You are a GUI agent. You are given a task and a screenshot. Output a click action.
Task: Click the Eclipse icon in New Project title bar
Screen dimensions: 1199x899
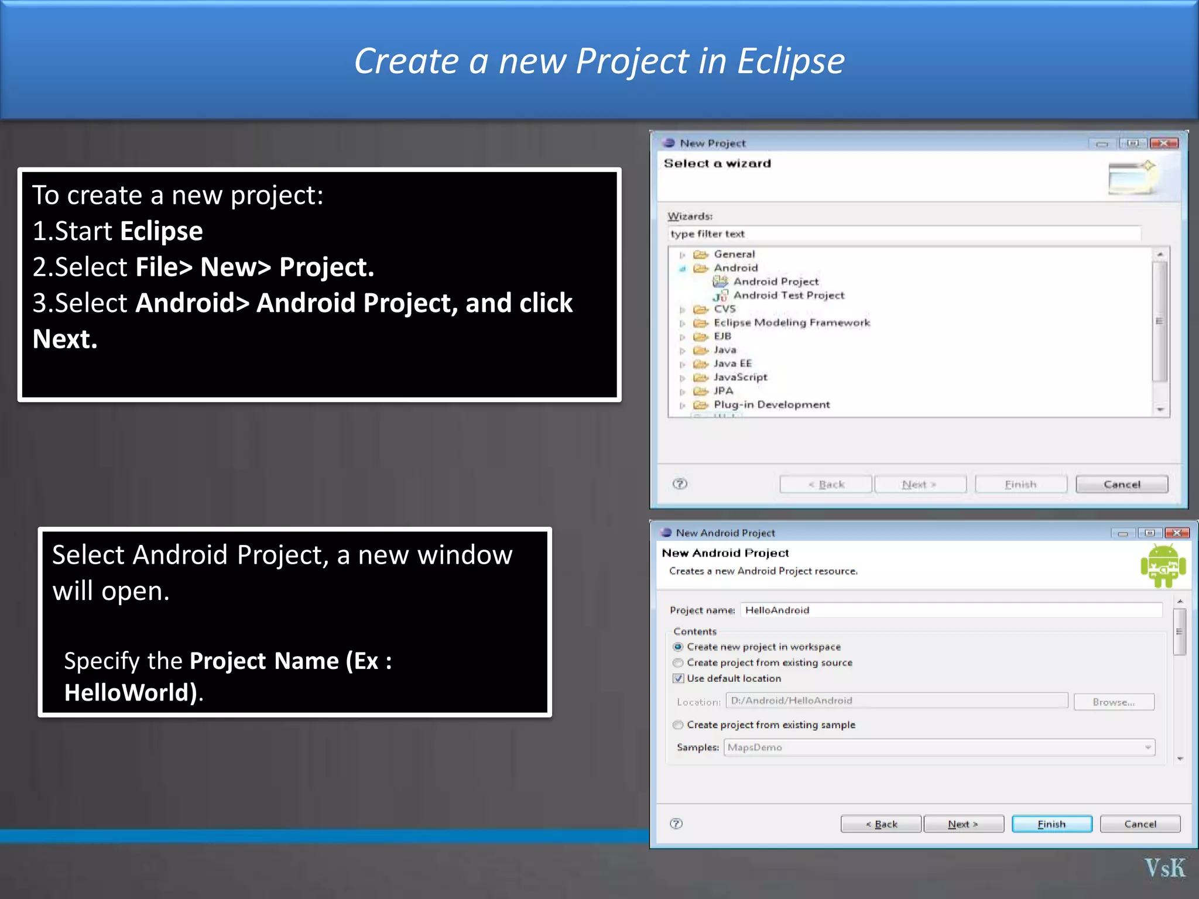[669, 143]
